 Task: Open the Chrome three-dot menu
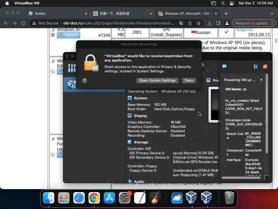tap(272, 23)
